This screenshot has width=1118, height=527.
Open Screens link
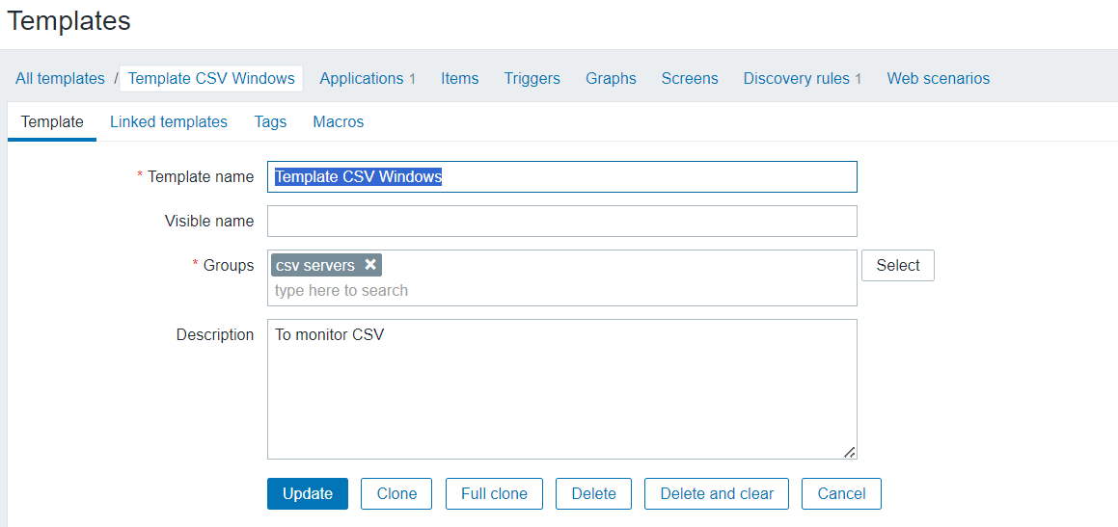click(690, 78)
